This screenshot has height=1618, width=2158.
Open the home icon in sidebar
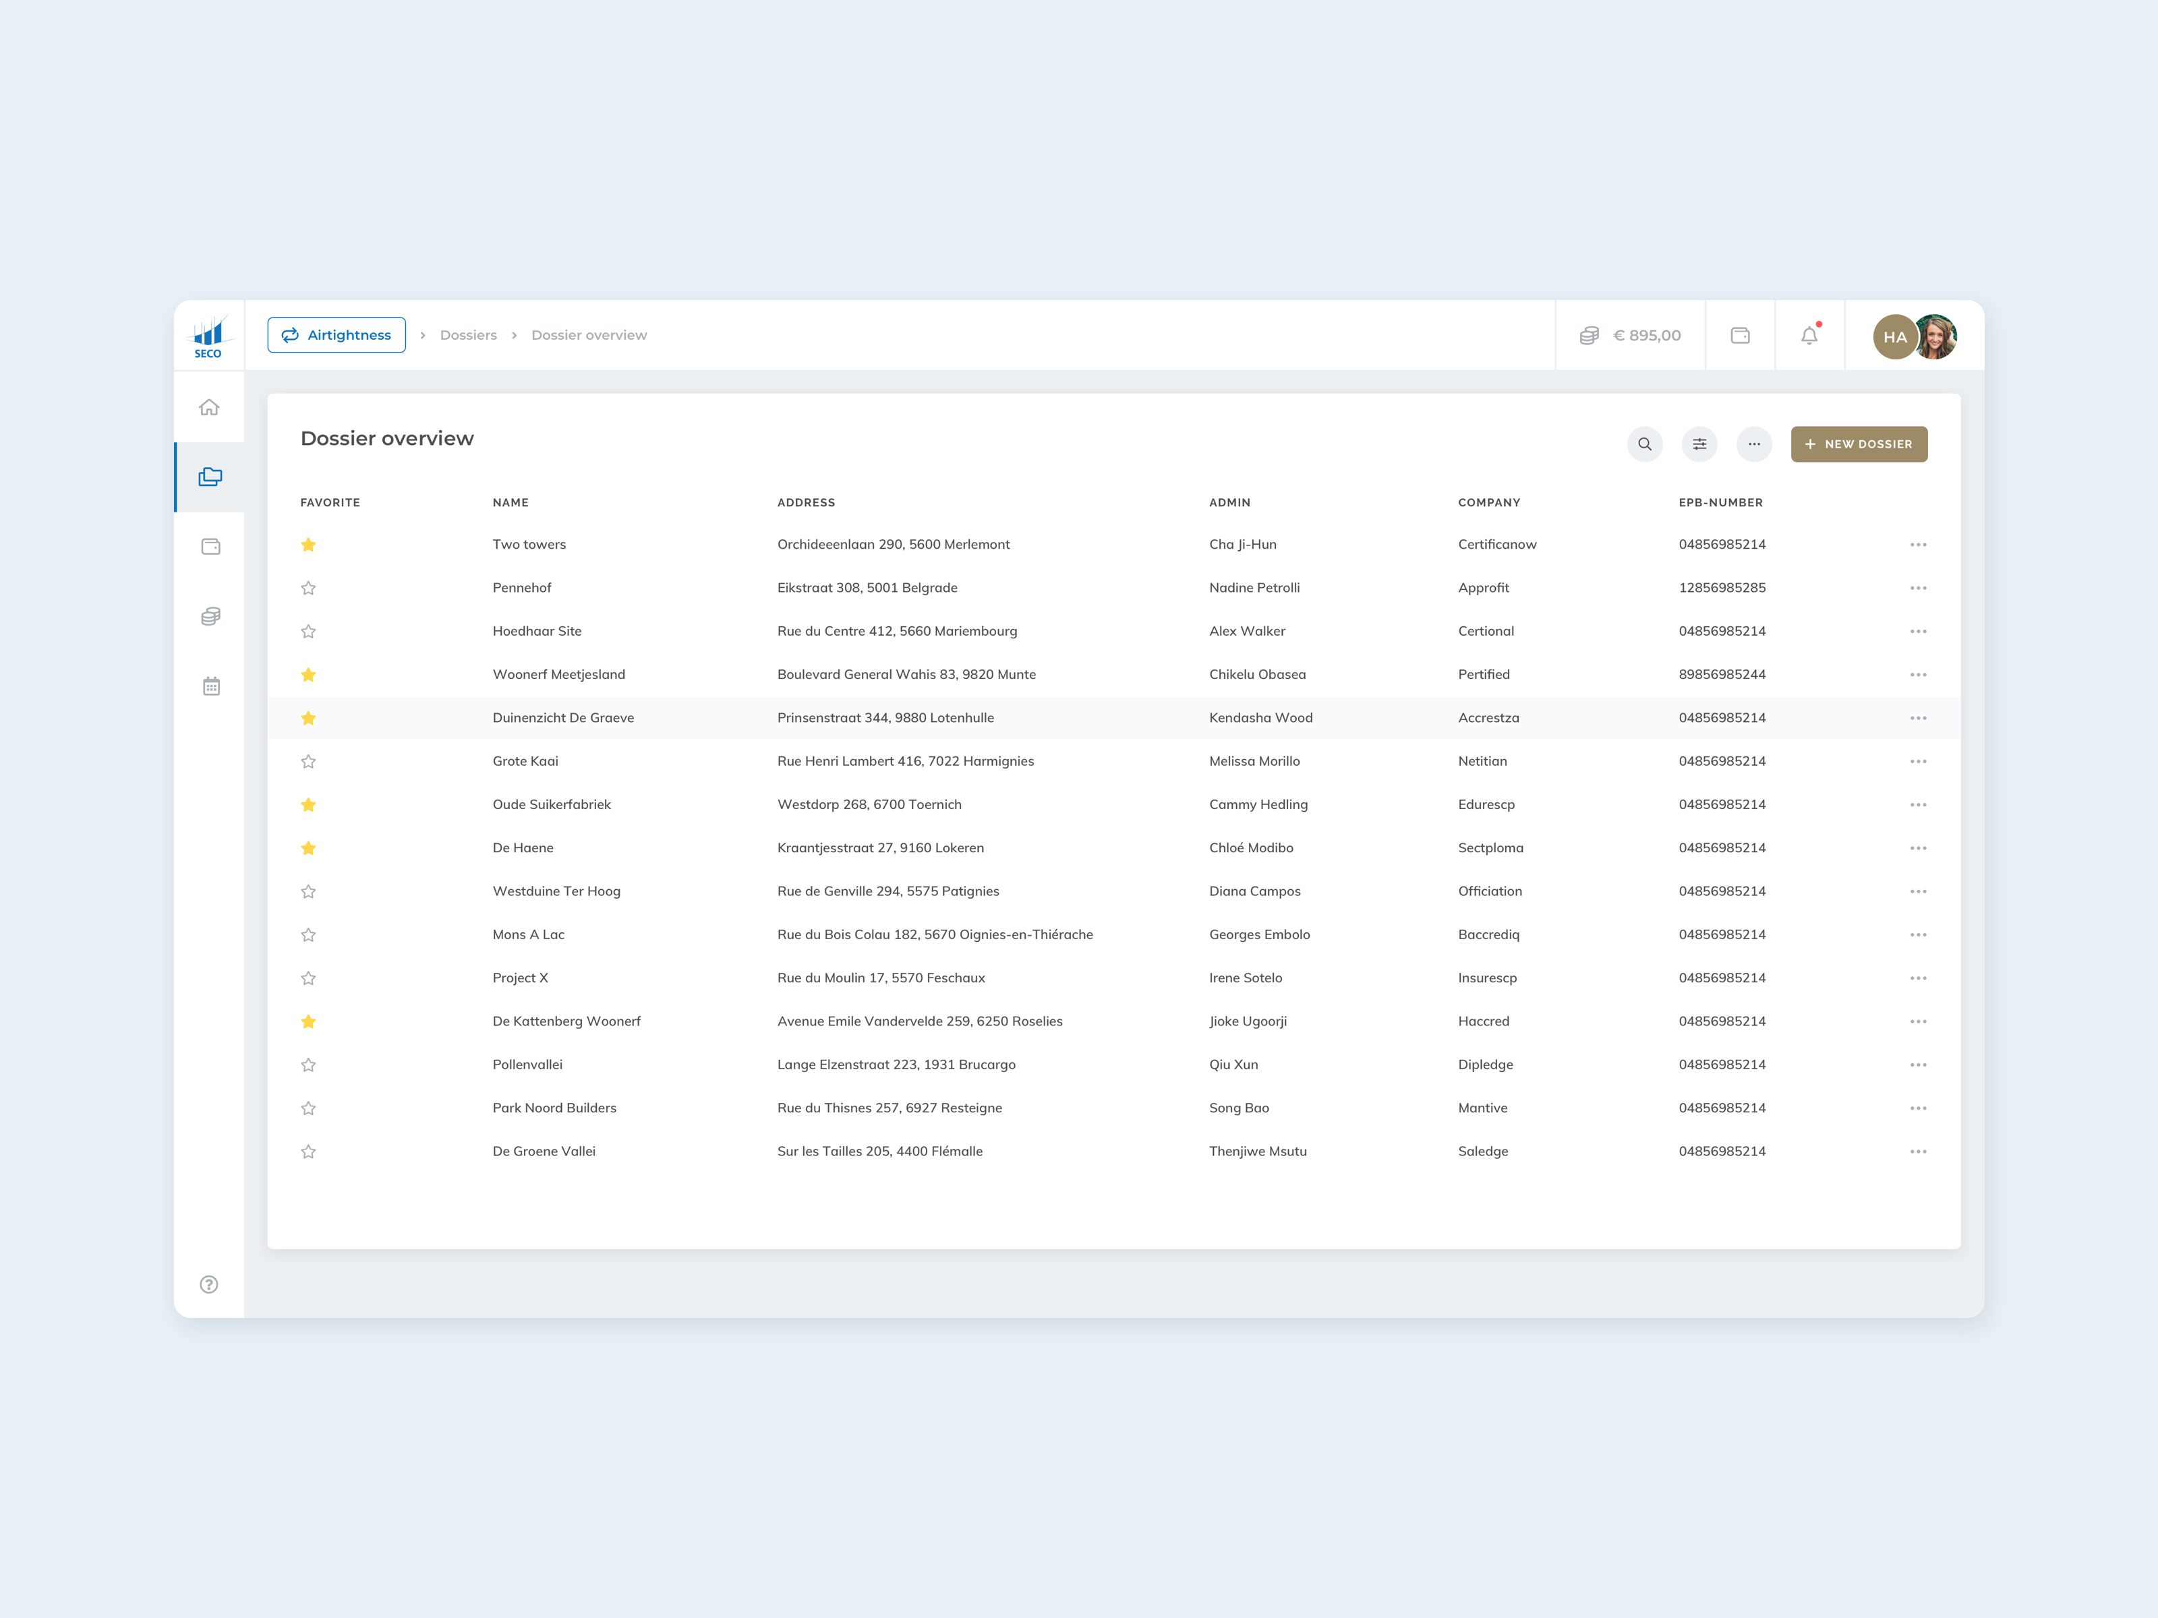point(209,408)
